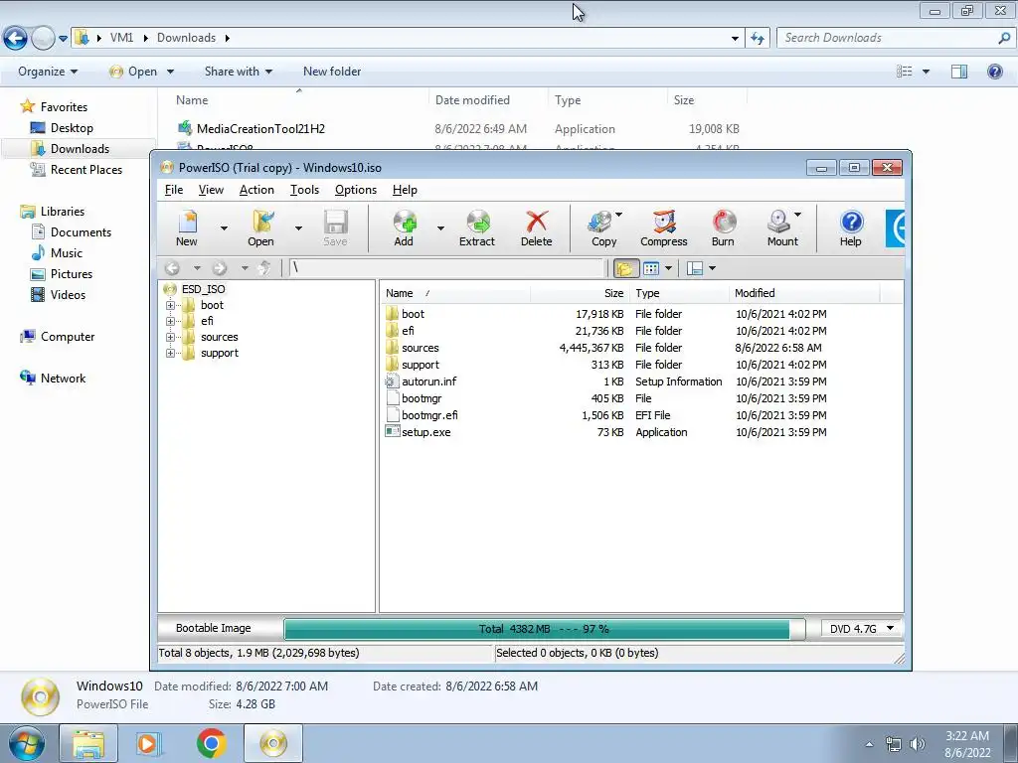The height and width of the screenshot is (763, 1018).
Task: Open the Open button dropdown arrow
Action: pyautogui.click(x=298, y=229)
